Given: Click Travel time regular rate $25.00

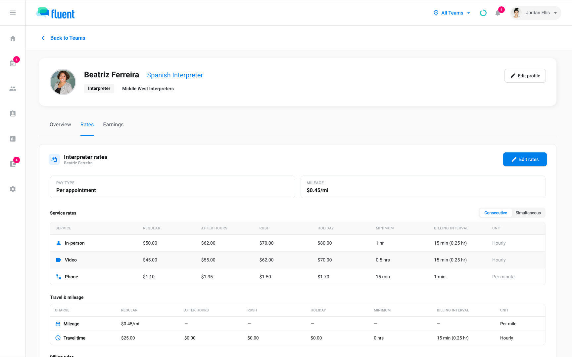Looking at the screenshot, I should point(128,338).
